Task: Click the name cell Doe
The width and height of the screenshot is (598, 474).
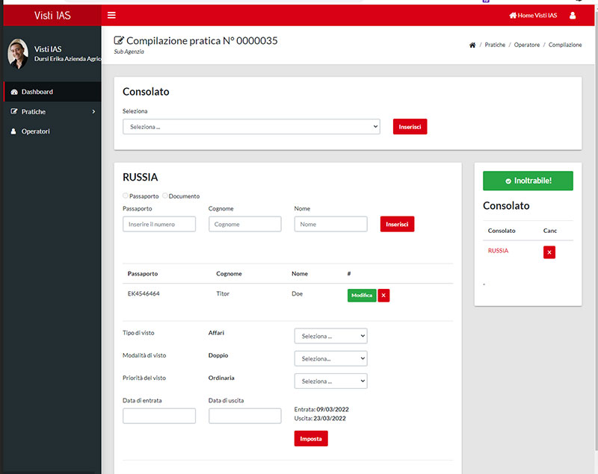Action: click(x=297, y=293)
